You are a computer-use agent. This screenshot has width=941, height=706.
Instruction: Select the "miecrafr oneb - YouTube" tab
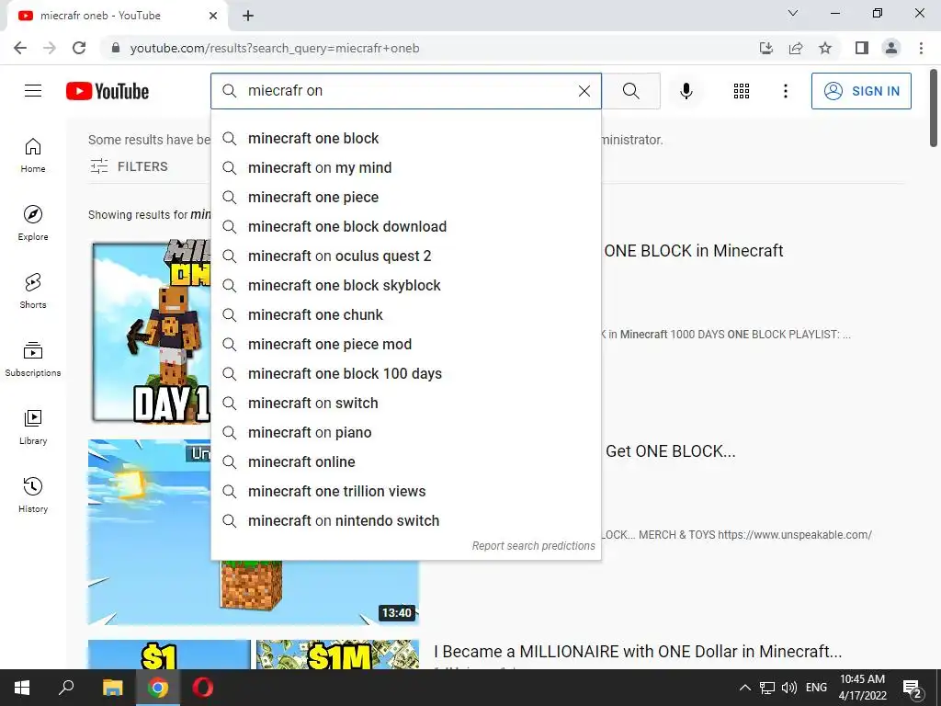pos(114,16)
